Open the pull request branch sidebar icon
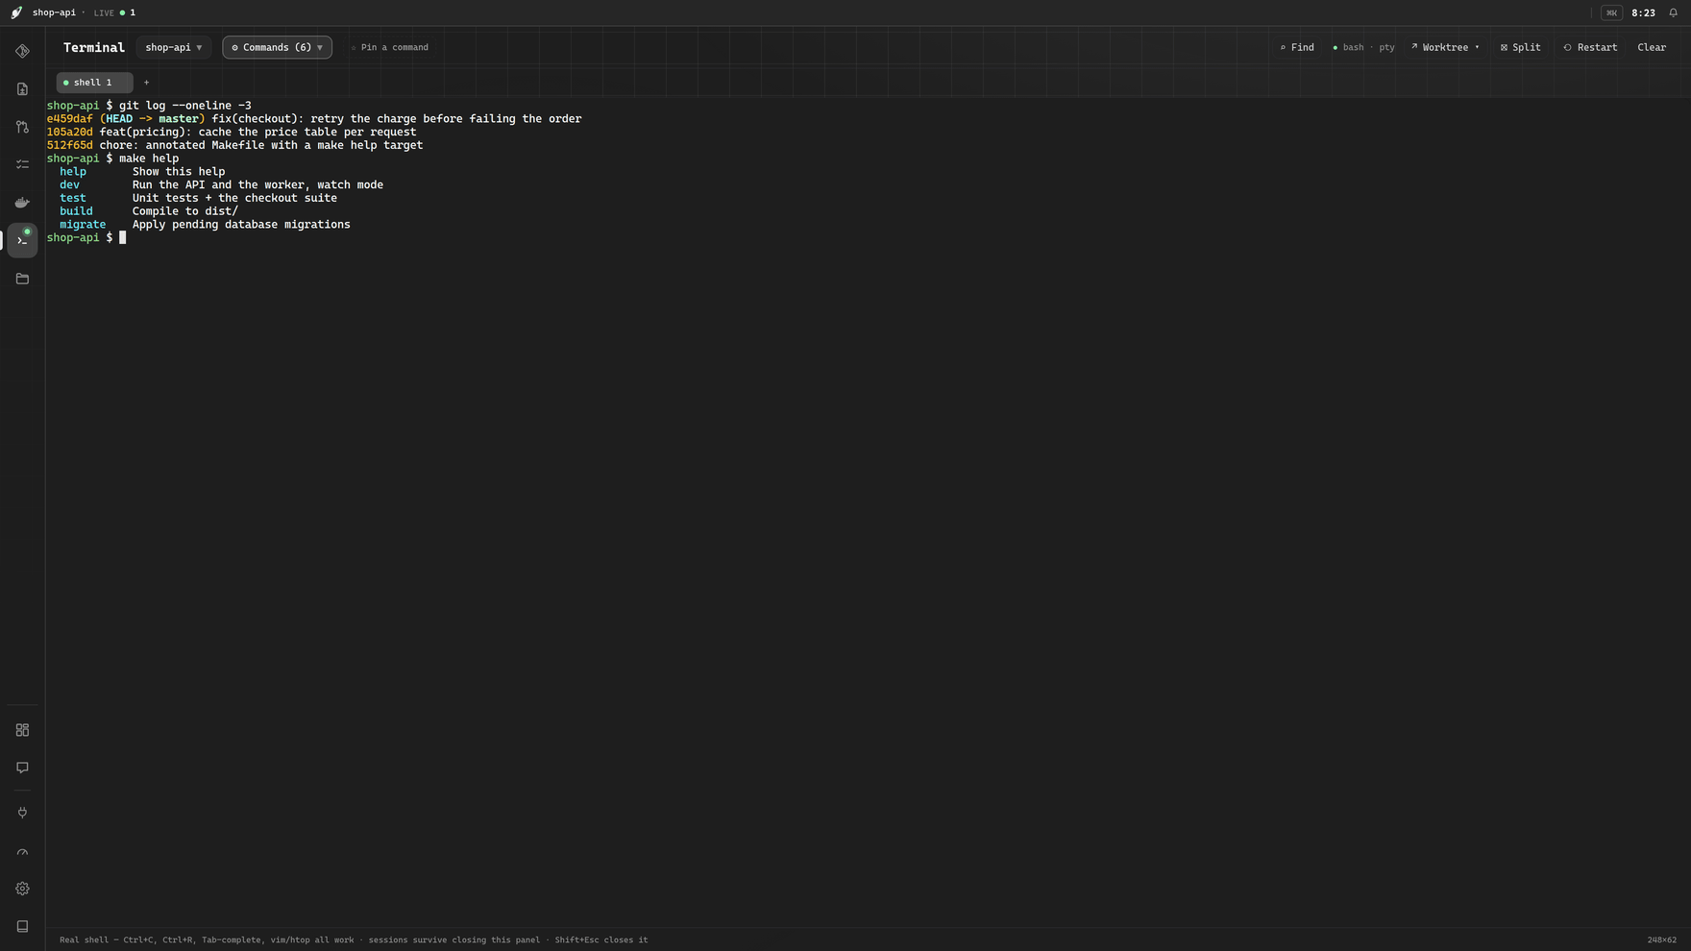1691x951 pixels. (22, 127)
